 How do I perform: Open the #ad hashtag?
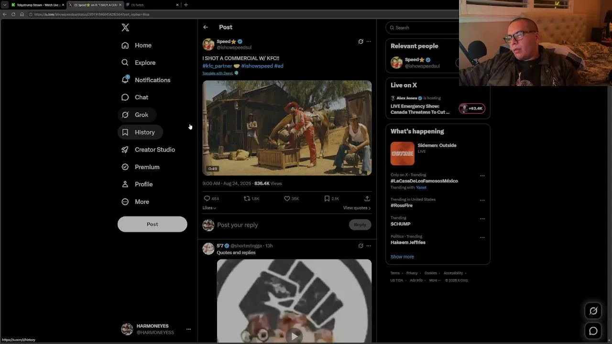tap(279, 66)
